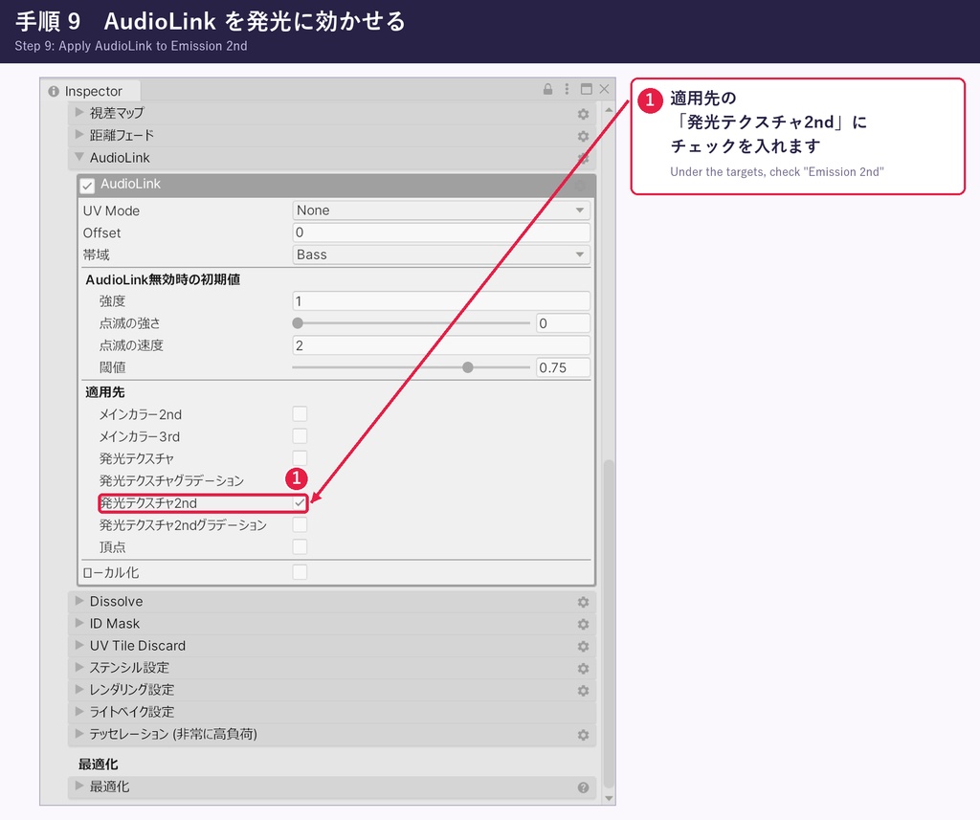Enable 発光テクスチャ checkbox
The image size is (980, 820).
click(300, 458)
